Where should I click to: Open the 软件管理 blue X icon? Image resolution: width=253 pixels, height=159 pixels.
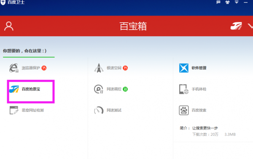click(x=184, y=68)
